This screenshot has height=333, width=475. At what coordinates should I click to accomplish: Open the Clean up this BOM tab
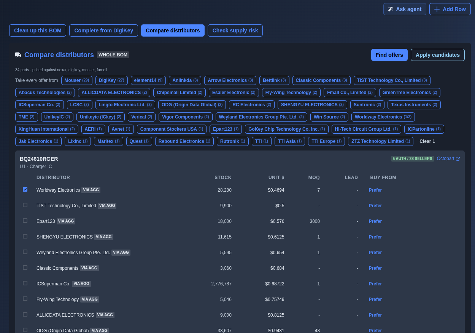tap(38, 30)
